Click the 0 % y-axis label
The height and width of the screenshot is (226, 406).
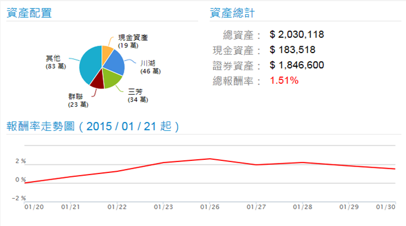(x=21, y=180)
